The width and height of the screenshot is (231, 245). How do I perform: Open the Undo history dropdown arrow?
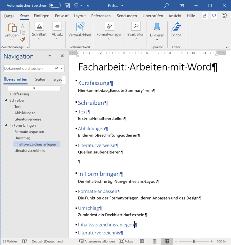[81, 5]
